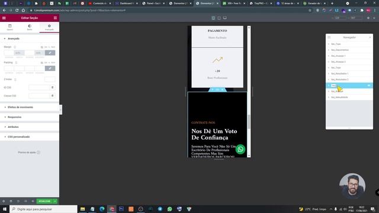This screenshot has width=379, height=213.
Task: Switch preview to mobile device
Action: click(x=213, y=18)
